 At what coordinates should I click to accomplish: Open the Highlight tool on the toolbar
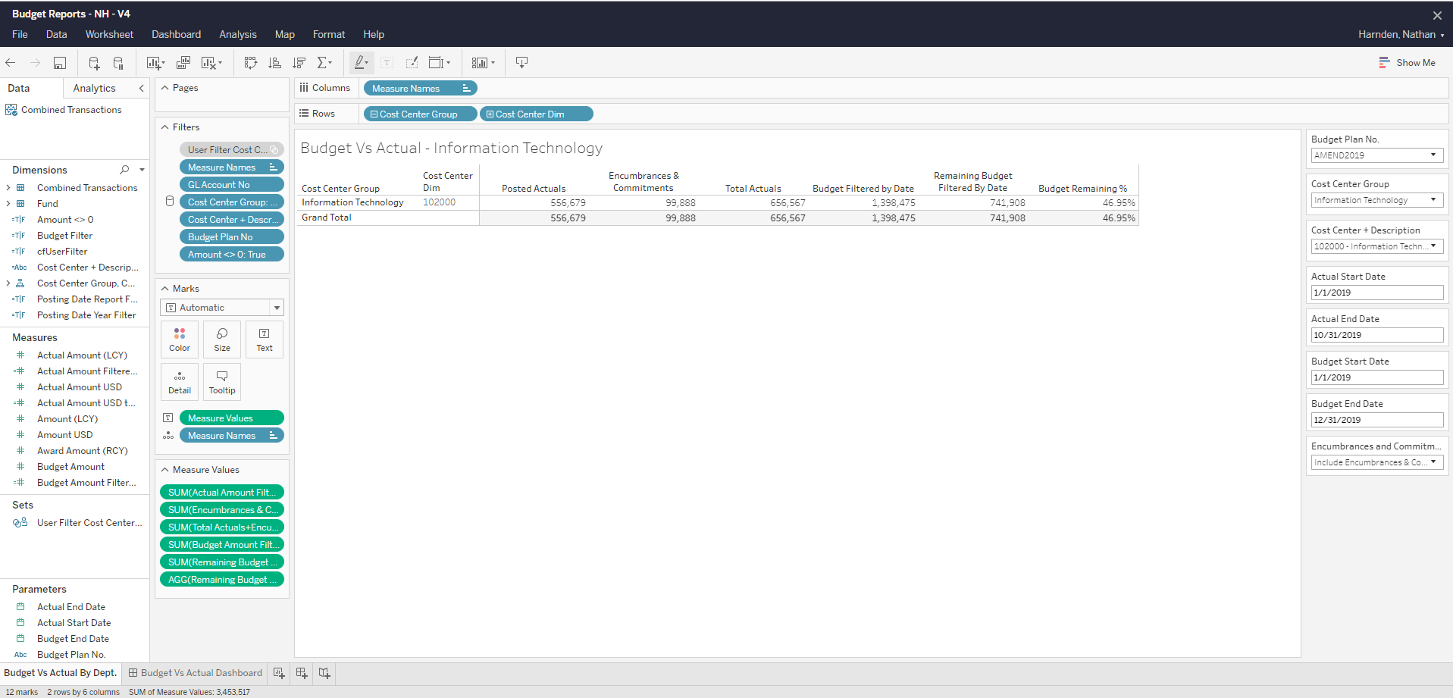coord(361,62)
